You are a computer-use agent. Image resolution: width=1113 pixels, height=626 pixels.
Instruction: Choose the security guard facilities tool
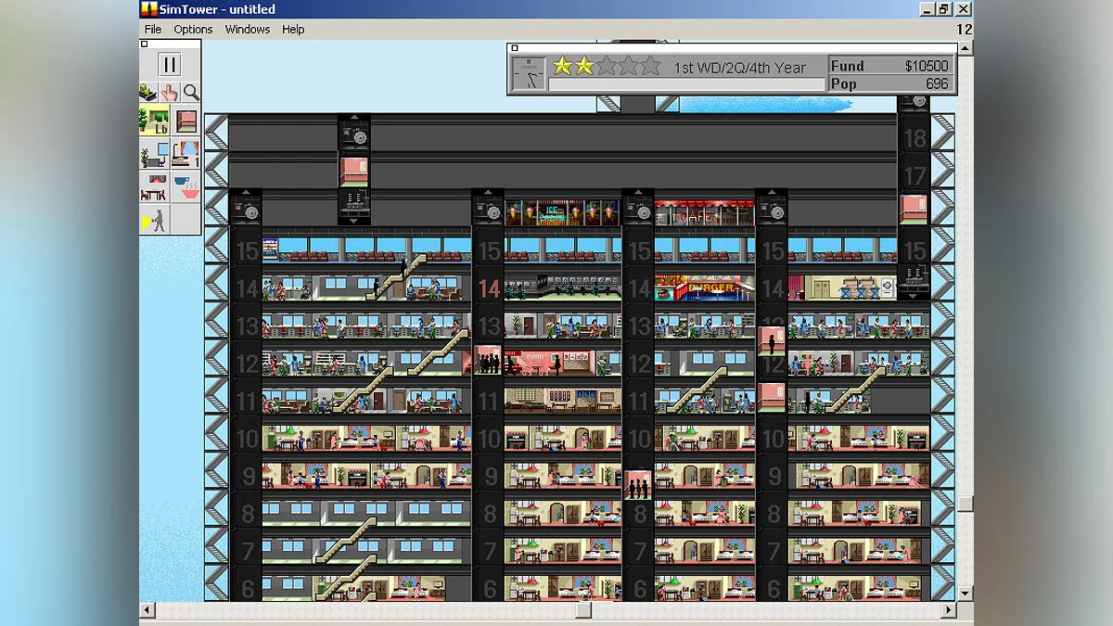[154, 219]
